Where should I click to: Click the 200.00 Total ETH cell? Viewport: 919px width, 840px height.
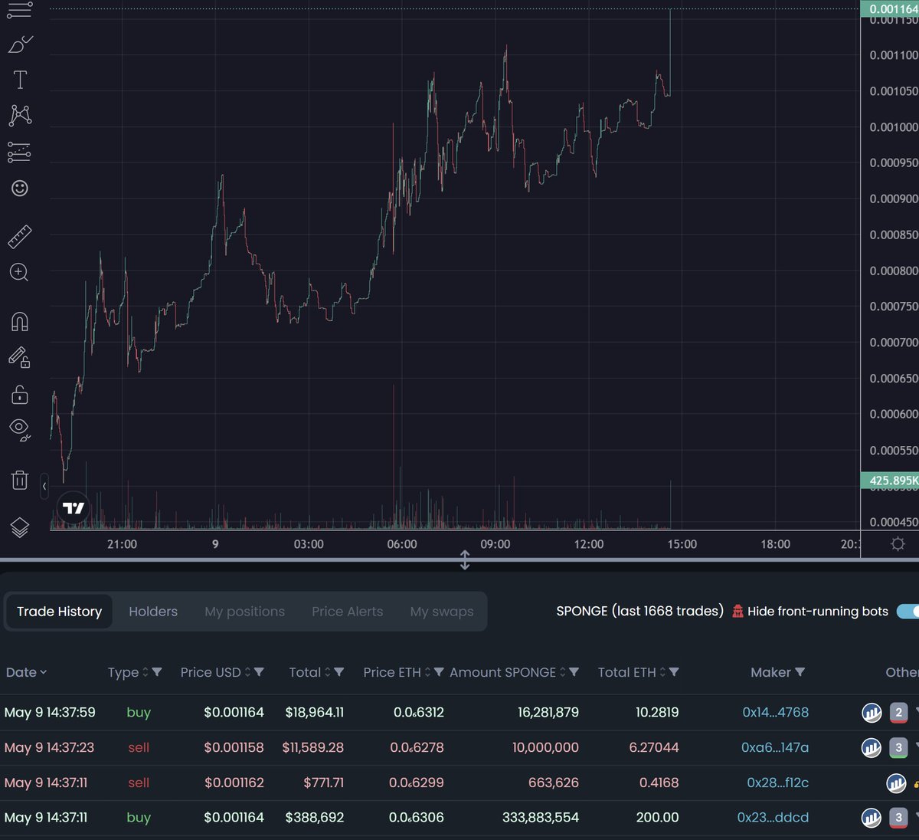coord(657,818)
